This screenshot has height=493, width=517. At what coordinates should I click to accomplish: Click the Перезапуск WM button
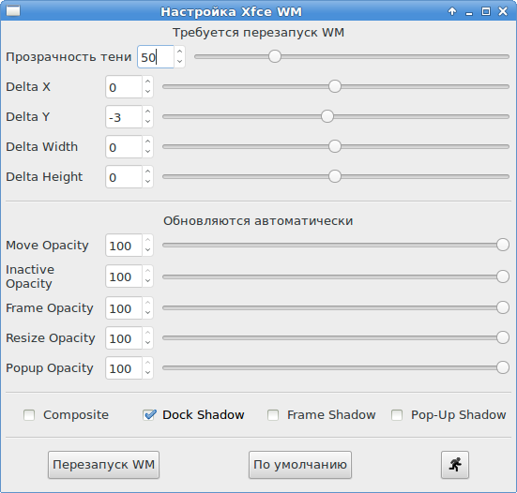coord(103,465)
